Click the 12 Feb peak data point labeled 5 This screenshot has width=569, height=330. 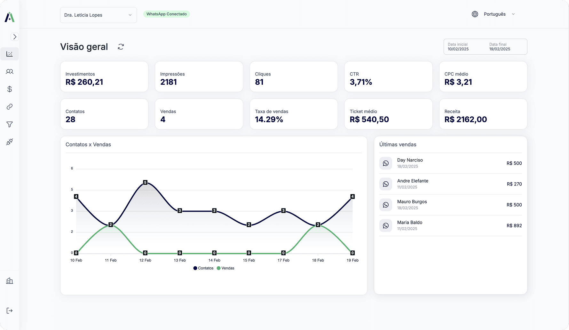click(145, 182)
